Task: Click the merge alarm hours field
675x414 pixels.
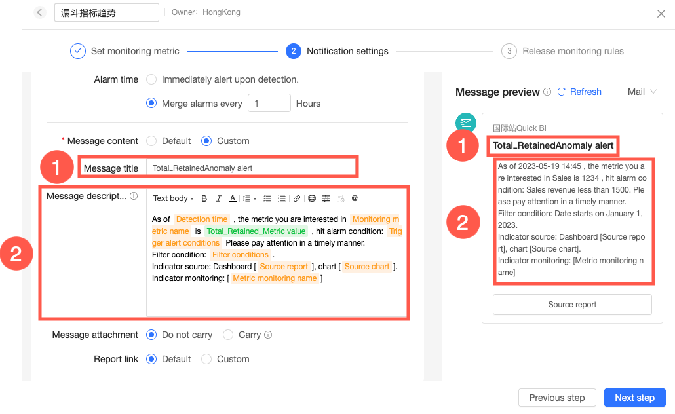Action: (269, 104)
